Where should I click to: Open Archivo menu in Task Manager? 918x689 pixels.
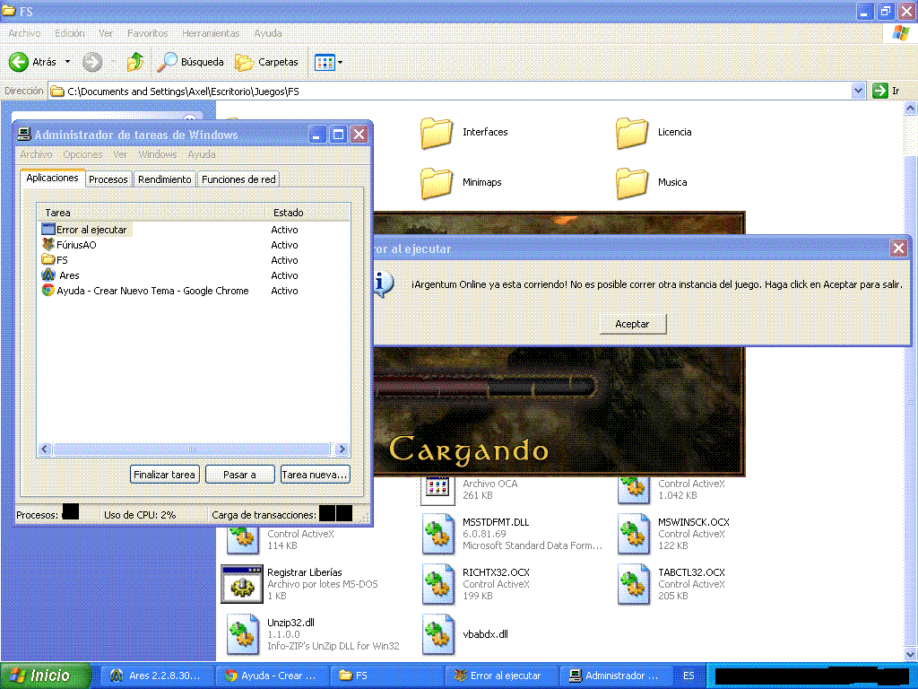coord(36,154)
